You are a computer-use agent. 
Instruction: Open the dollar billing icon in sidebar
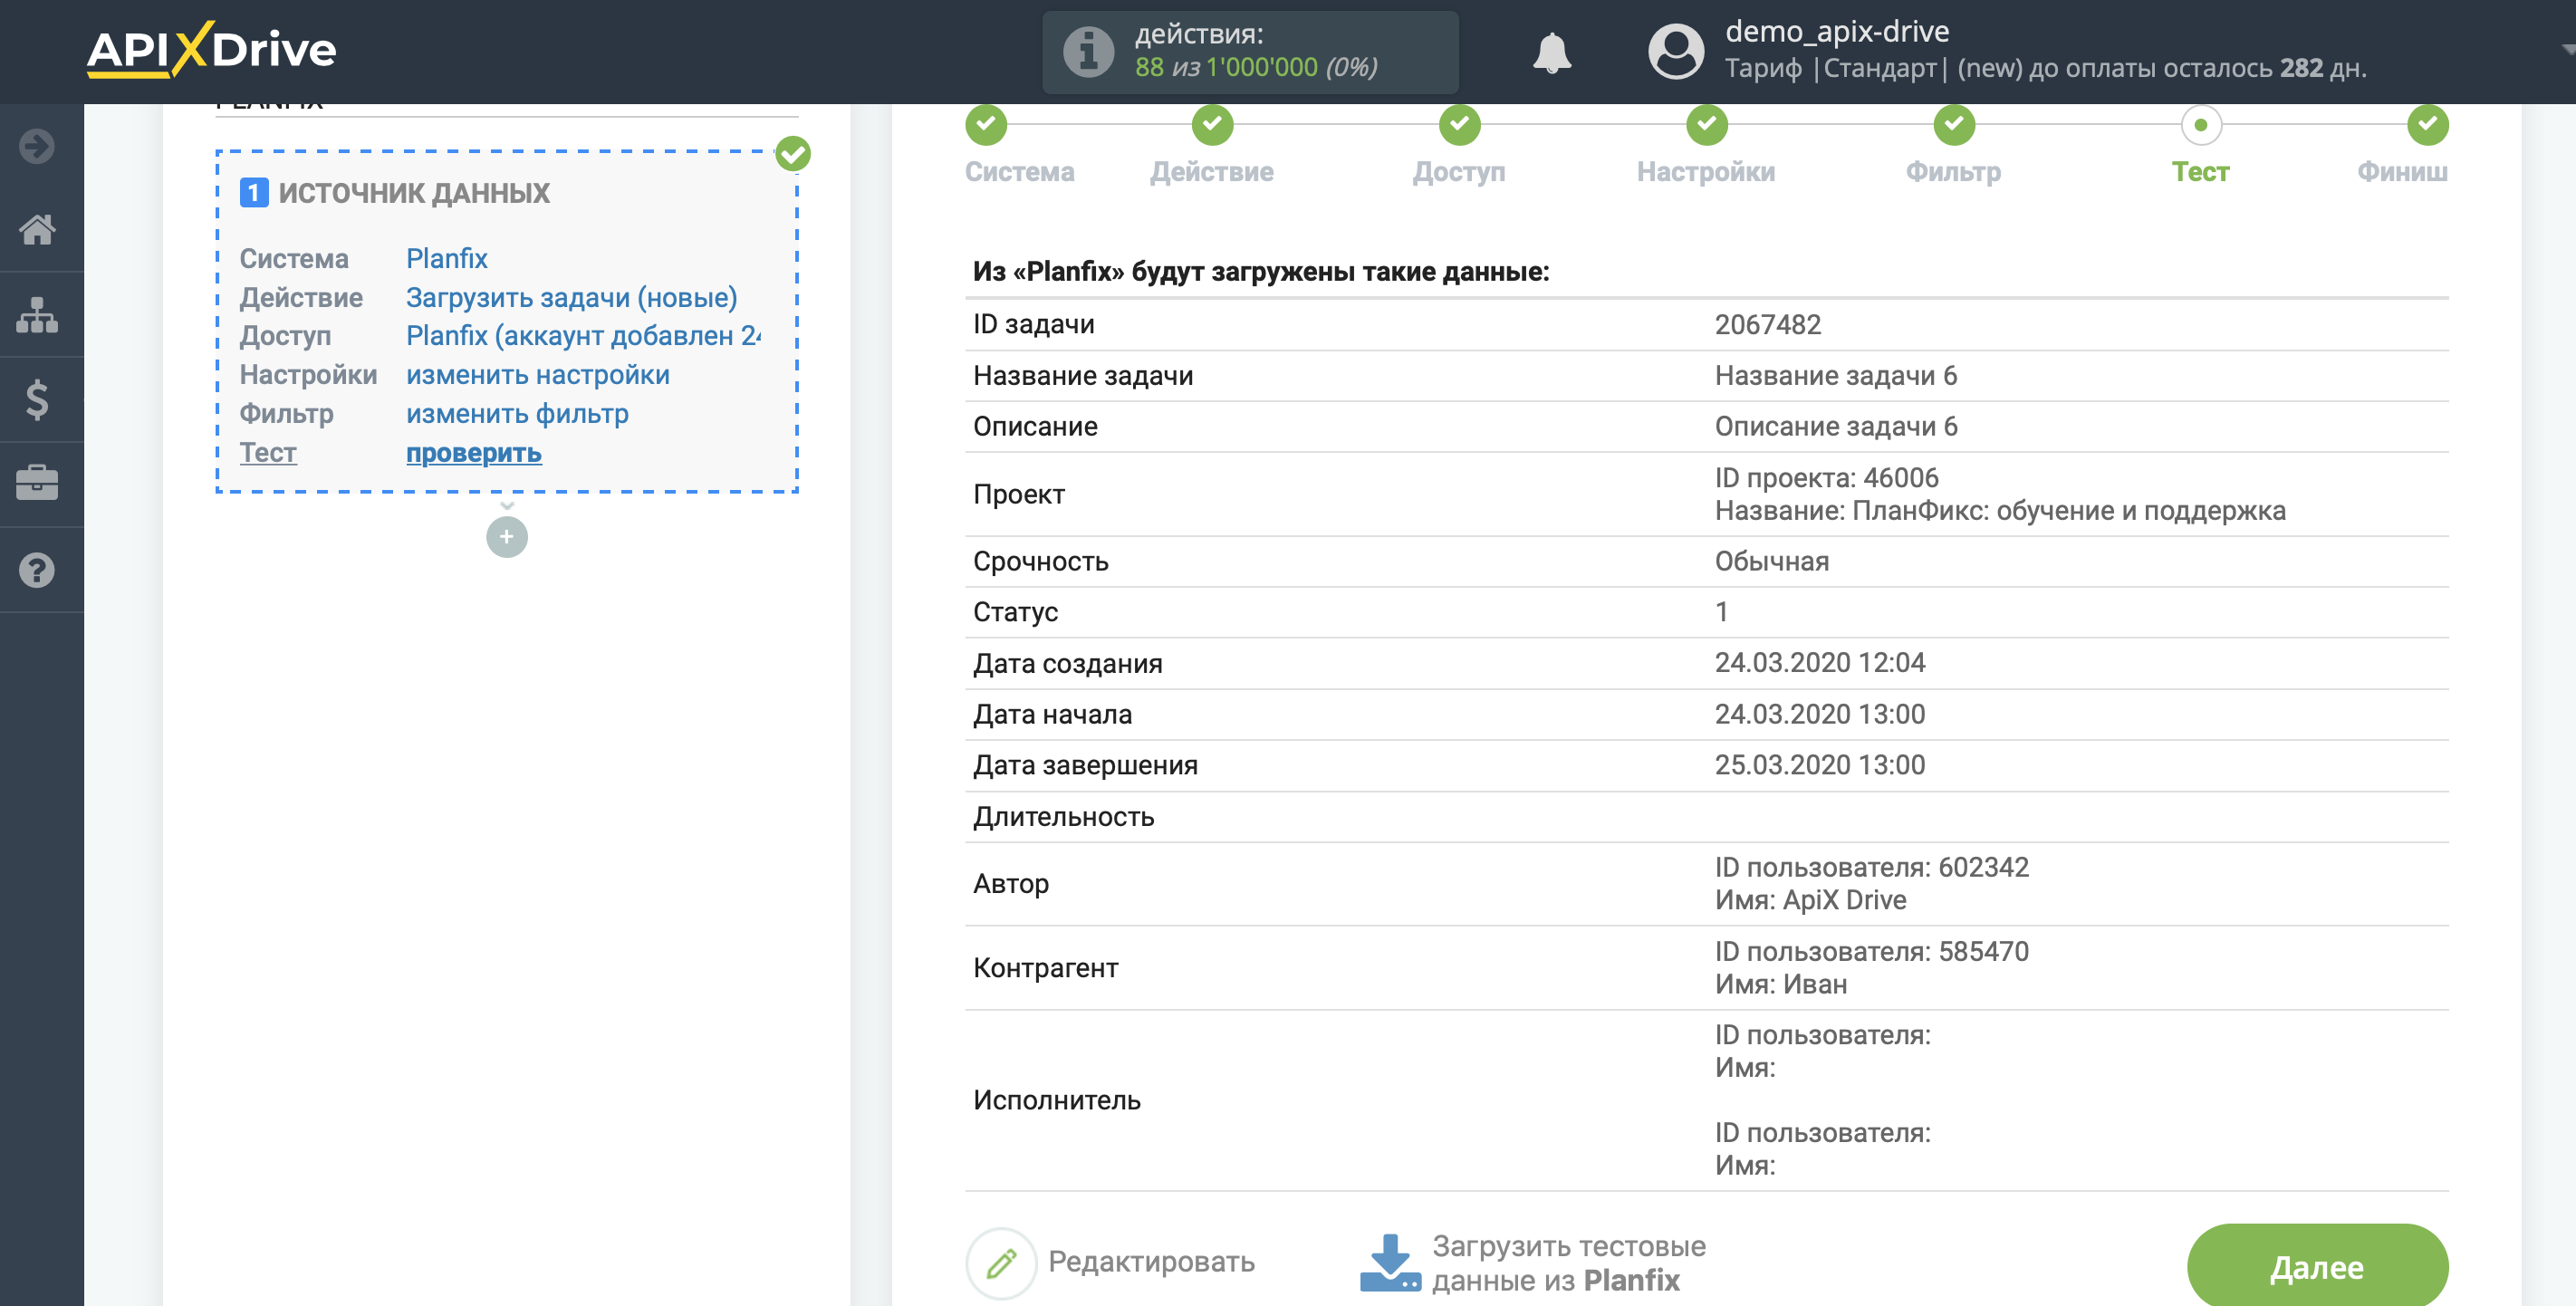[38, 400]
